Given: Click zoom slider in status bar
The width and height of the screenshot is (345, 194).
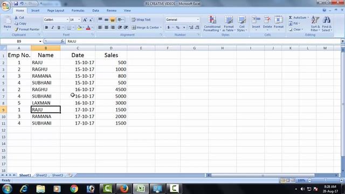Looking at the screenshot, I should pyautogui.click(x=326, y=181).
